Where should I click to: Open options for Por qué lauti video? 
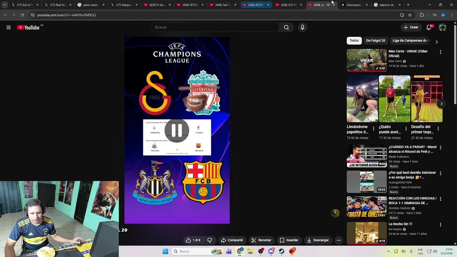click(440, 173)
